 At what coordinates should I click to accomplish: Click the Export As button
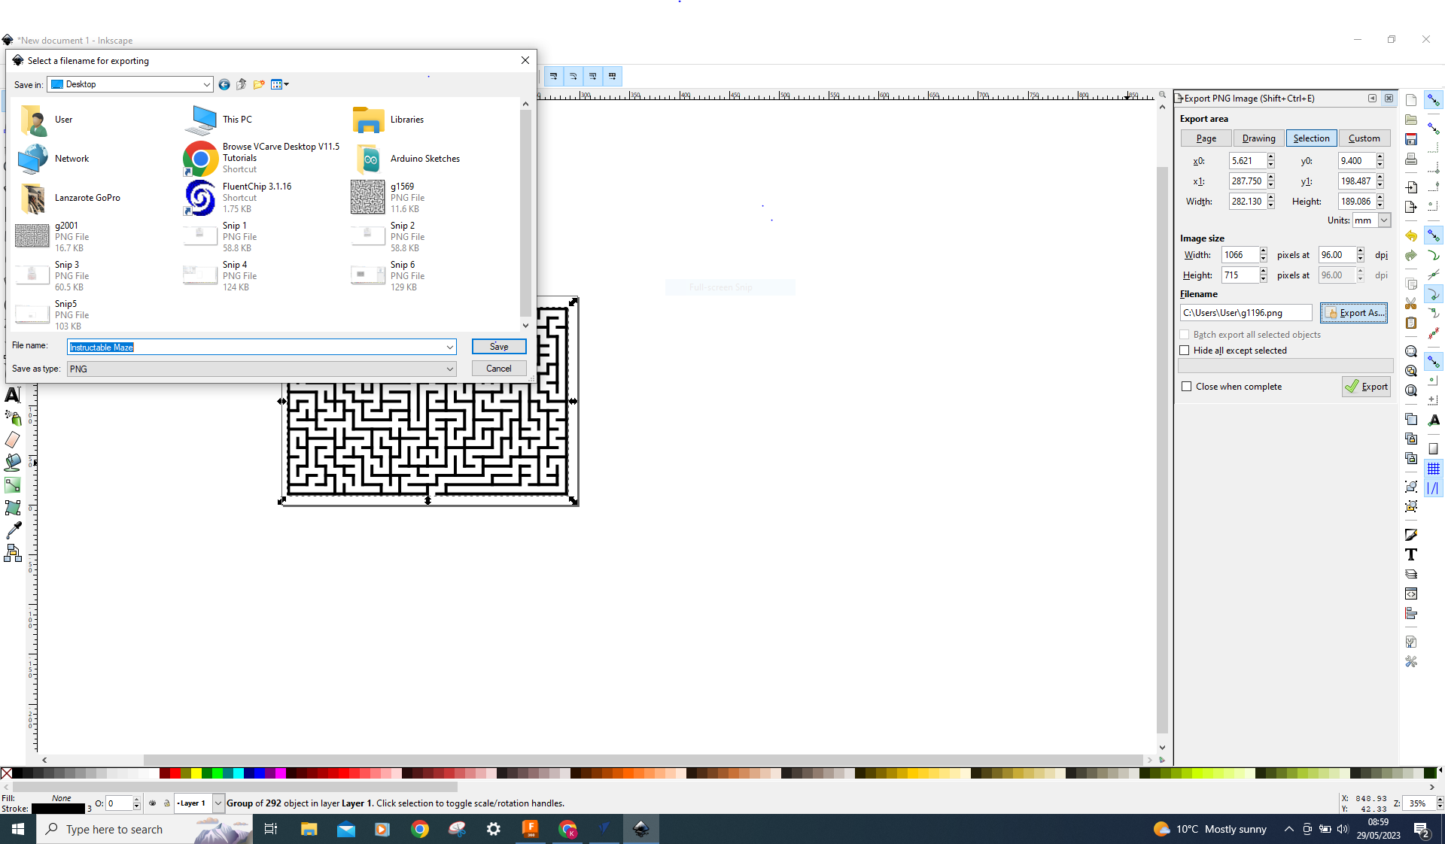(x=1354, y=312)
